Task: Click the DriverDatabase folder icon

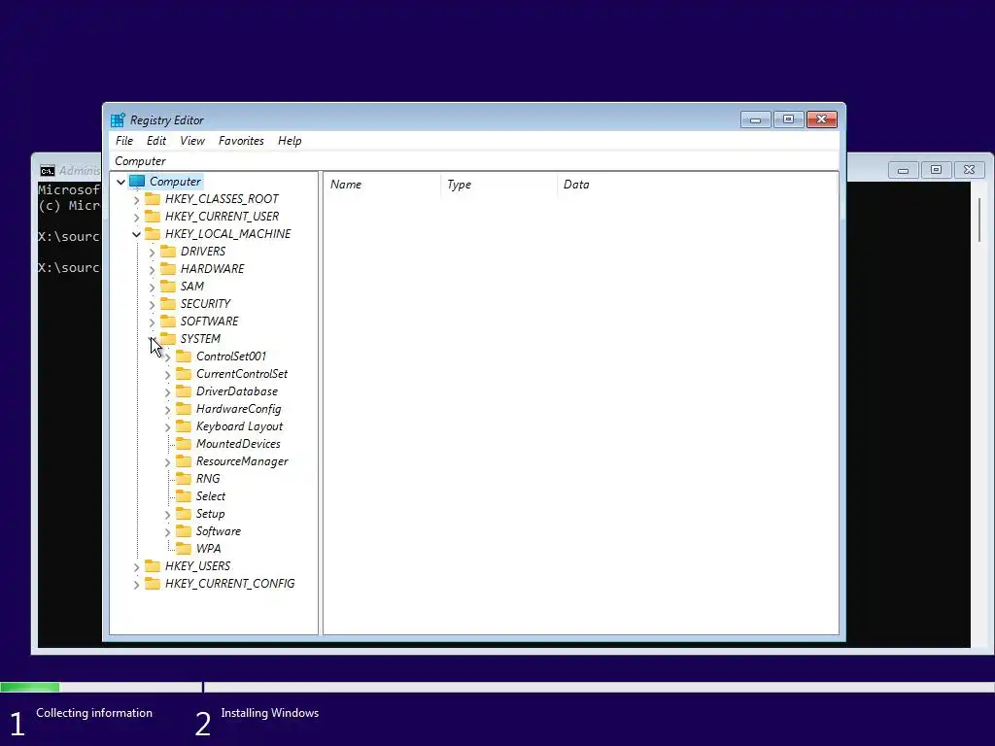Action: pyautogui.click(x=184, y=391)
